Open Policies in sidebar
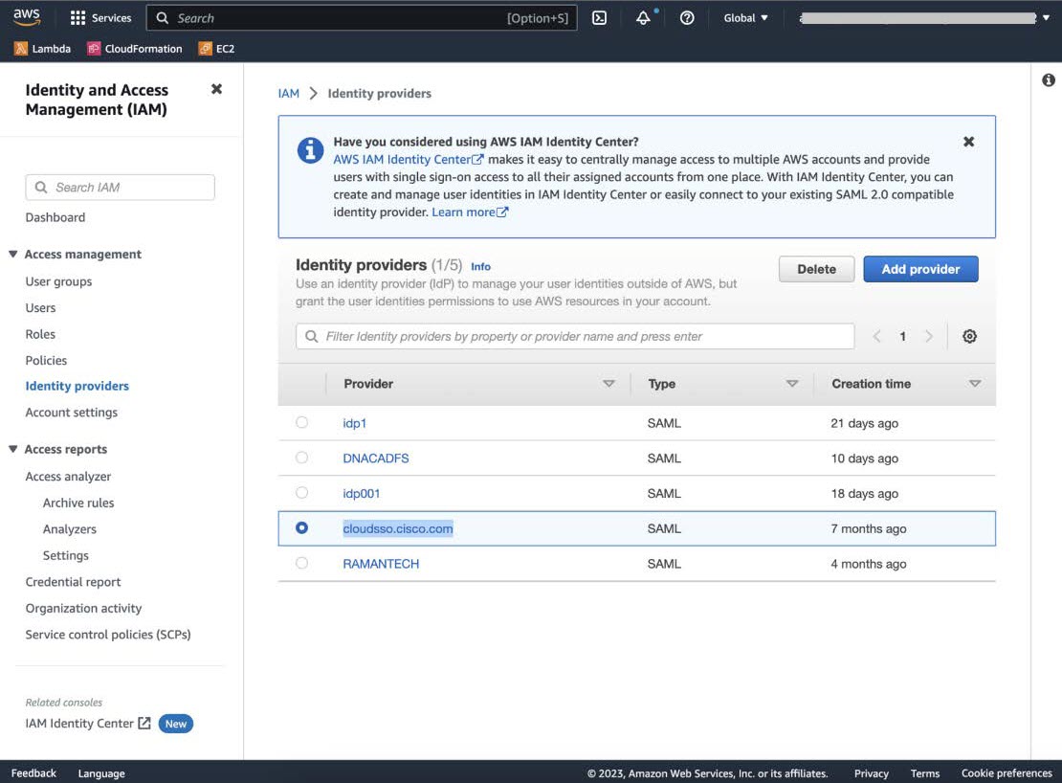 [46, 360]
